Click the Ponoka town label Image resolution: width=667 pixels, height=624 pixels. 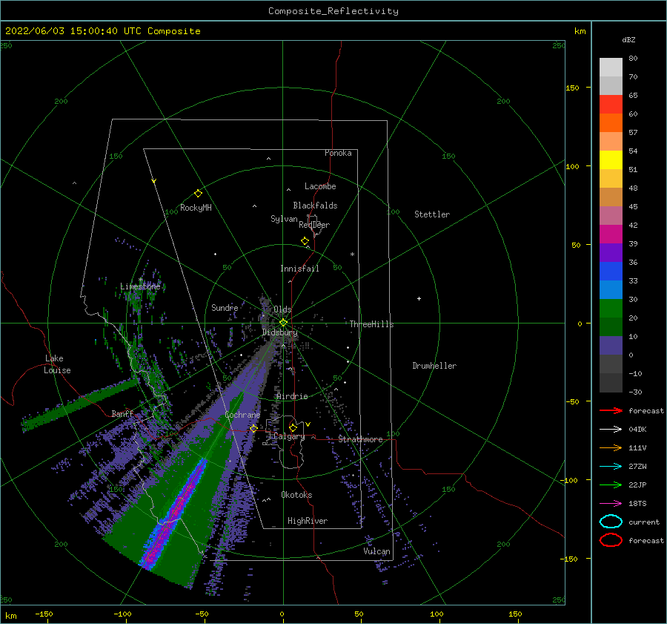click(338, 153)
